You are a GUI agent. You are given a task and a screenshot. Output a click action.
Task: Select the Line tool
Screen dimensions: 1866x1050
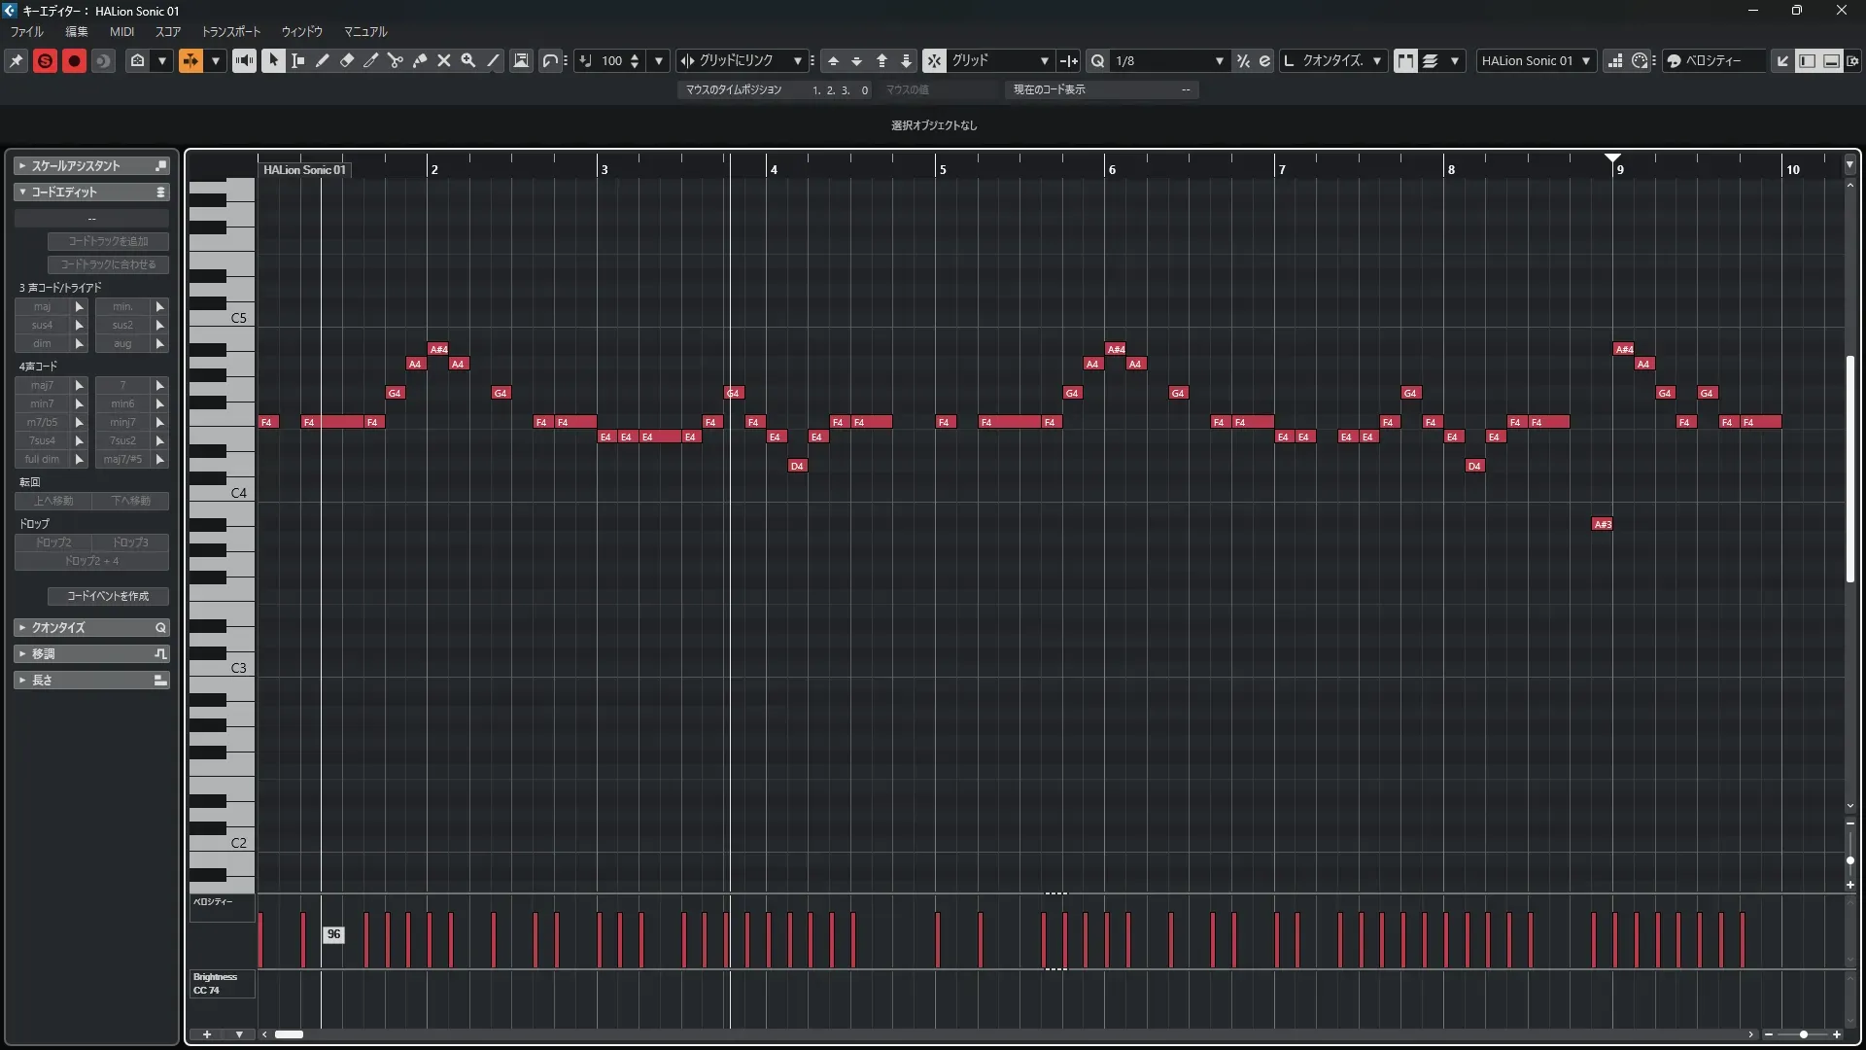pyautogui.click(x=494, y=60)
